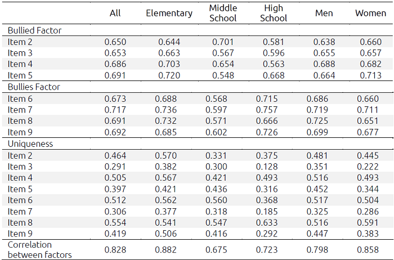Image resolution: width=394 pixels, height=260 pixels.
Task: Select the 0.882 Elementary correlation value
Action: click(169, 249)
